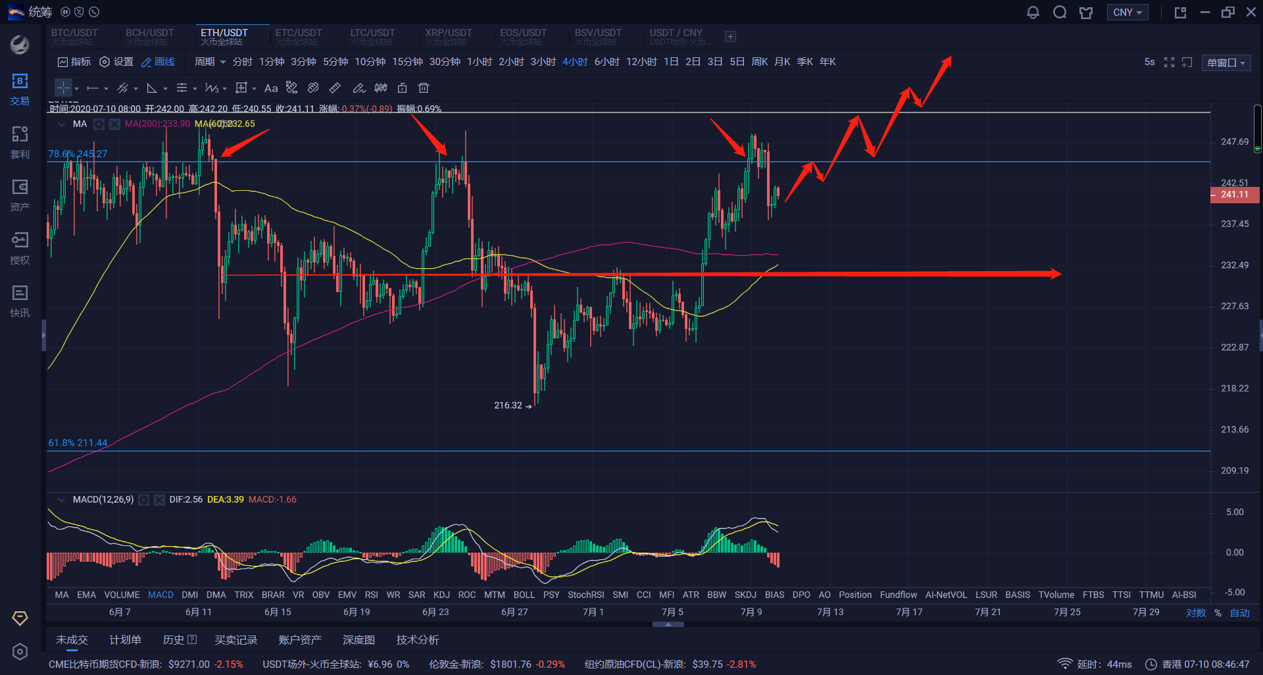Switch indicator to StochRSI
Image resolution: width=1263 pixels, height=675 pixels.
click(x=586, y=595)
